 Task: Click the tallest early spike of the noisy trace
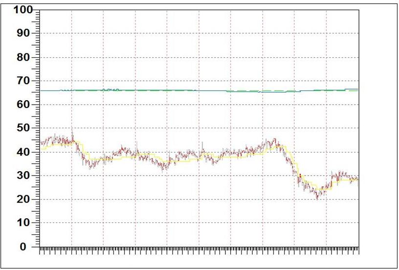click(72, 132)
